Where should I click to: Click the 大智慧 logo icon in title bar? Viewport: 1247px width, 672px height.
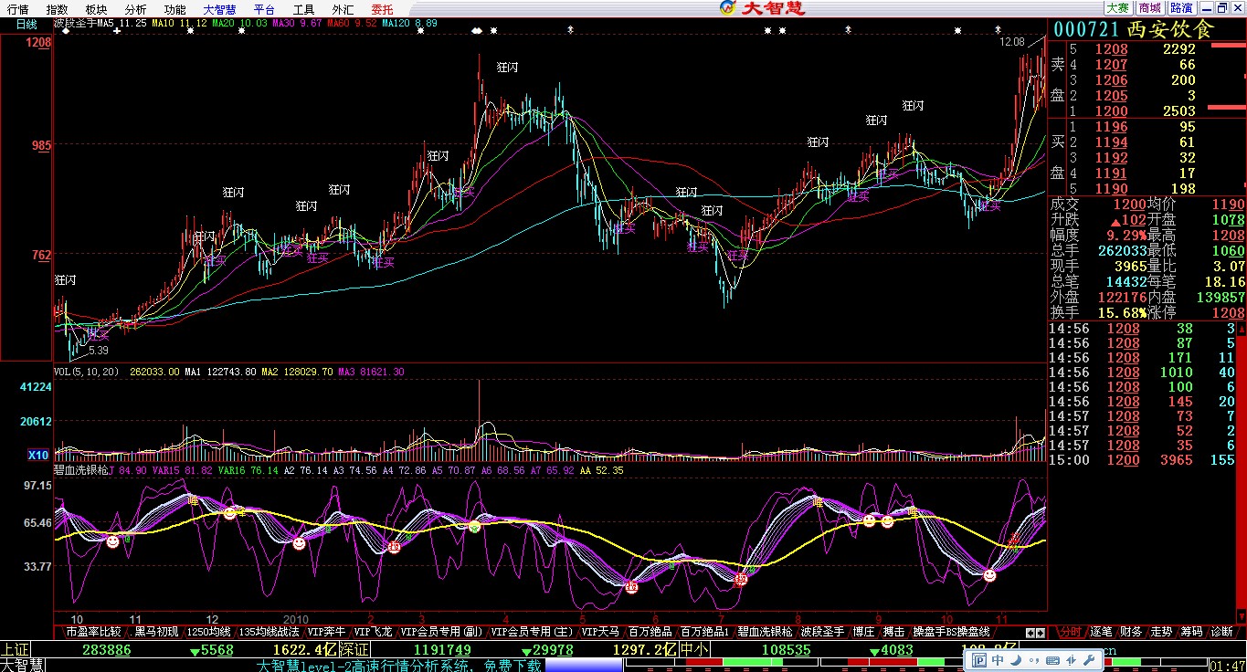pyautogui.click(x=727, y=8)
